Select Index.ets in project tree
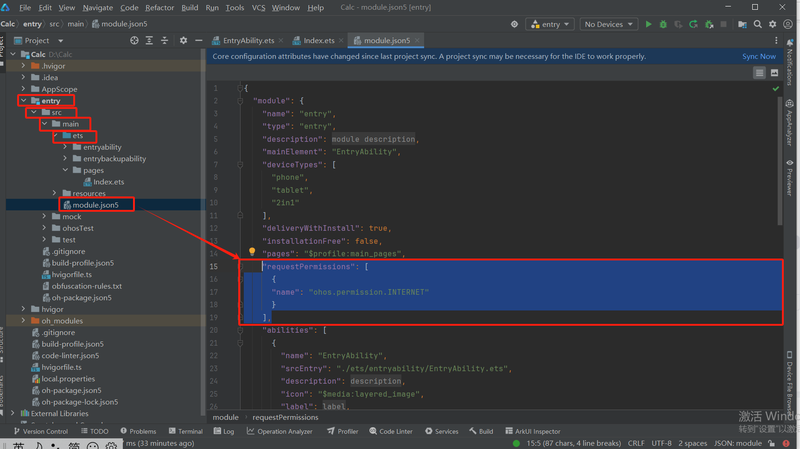Image resolution: width=800 pixels, height=449 pixels. pos(108,182)
